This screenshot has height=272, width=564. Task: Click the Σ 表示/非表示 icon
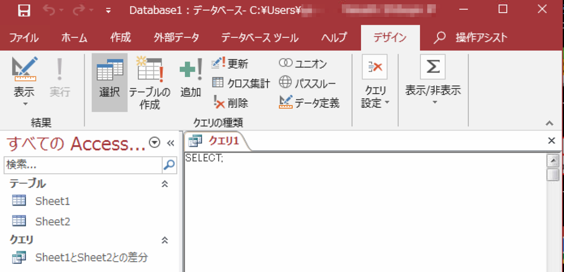(432, 67)
